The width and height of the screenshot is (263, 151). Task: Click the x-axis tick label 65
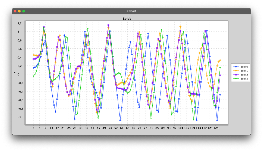pos(127,128)
